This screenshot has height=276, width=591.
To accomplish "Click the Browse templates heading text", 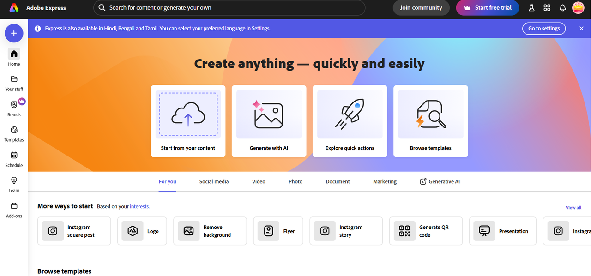I will 64,271.
